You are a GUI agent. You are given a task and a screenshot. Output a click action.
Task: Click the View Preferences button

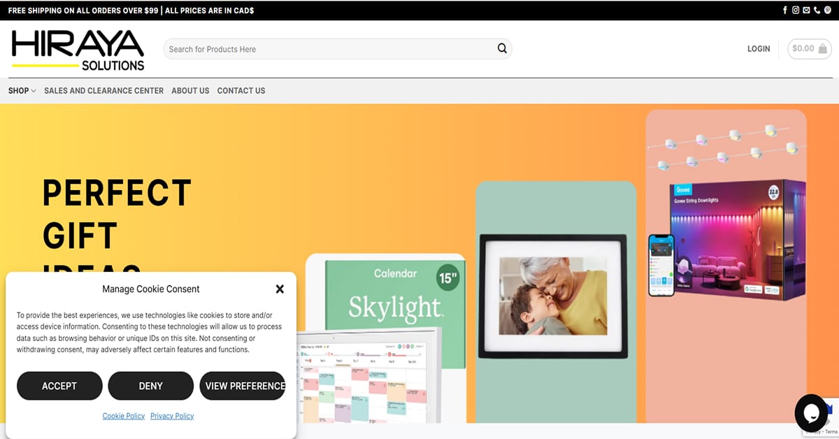243,386
